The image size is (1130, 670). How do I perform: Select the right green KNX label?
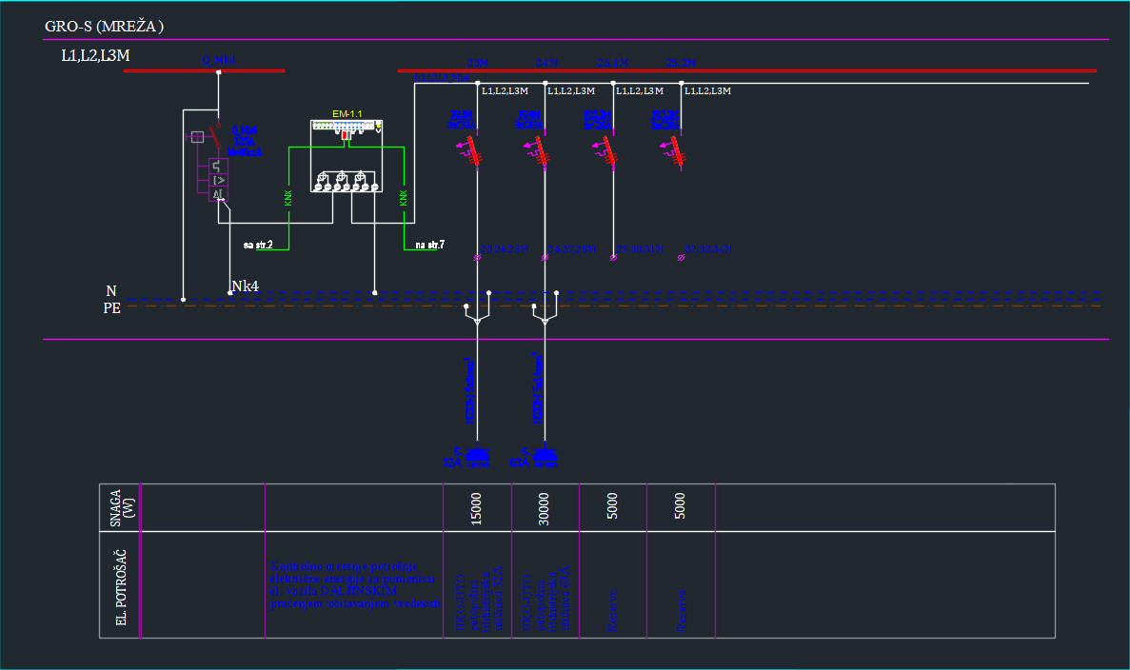click(404, 198)
